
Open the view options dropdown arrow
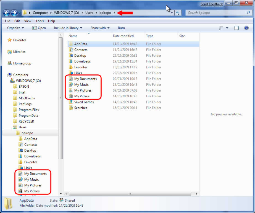[x=227, y=28]
